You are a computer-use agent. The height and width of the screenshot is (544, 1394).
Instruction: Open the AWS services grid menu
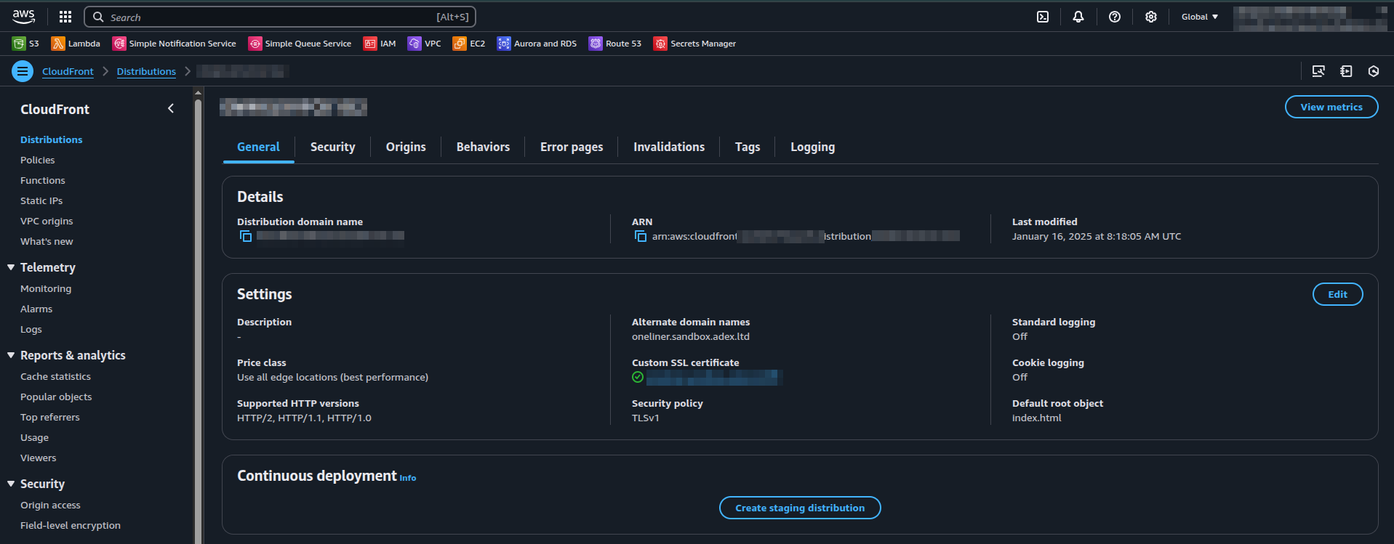click(65, 17)
